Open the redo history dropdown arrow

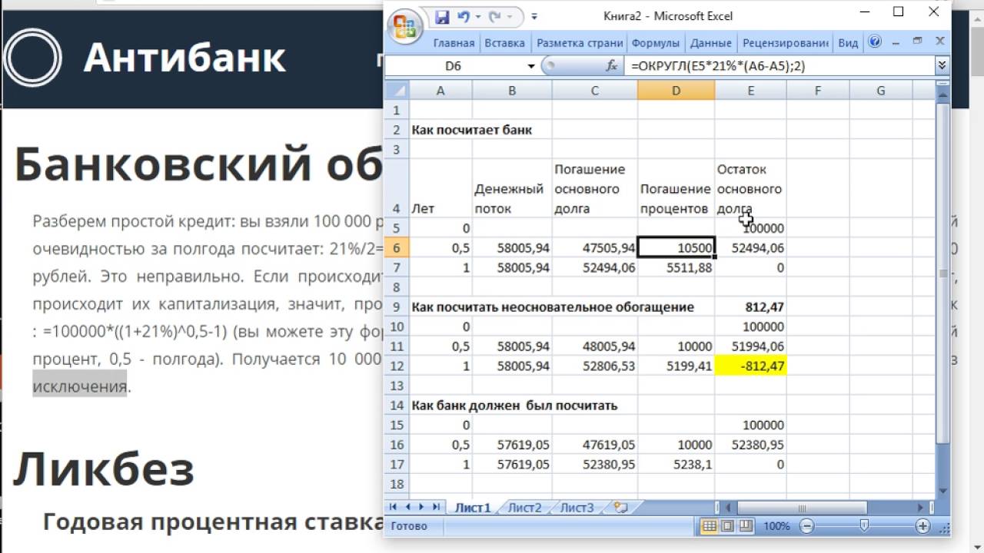508,15
